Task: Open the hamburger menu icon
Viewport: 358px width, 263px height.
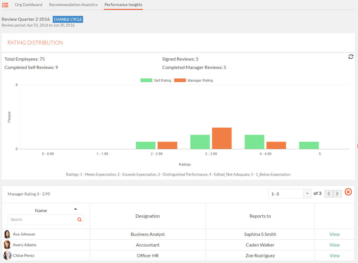Action: (x=5, y=5)
